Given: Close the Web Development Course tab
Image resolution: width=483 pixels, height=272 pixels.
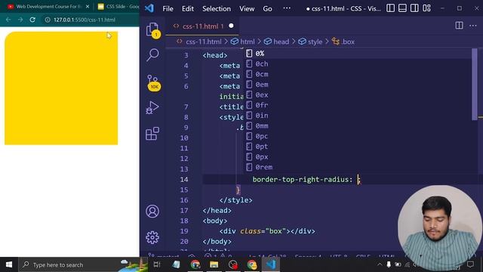Looking at the screenshot, I should tap(88, 7).
